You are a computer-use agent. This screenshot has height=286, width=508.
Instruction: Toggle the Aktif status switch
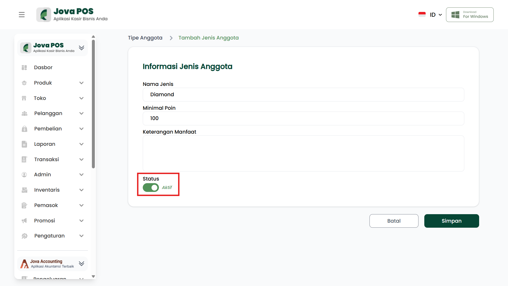point(151,188)
